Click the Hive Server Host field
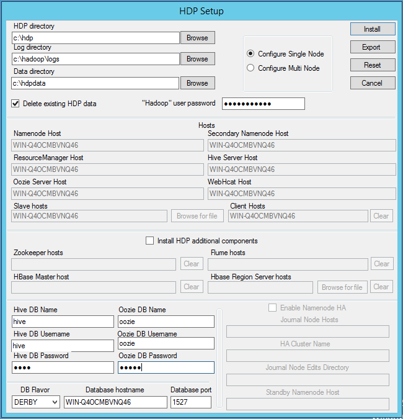This screenshot has height=419, width=403. coord(302,169)
